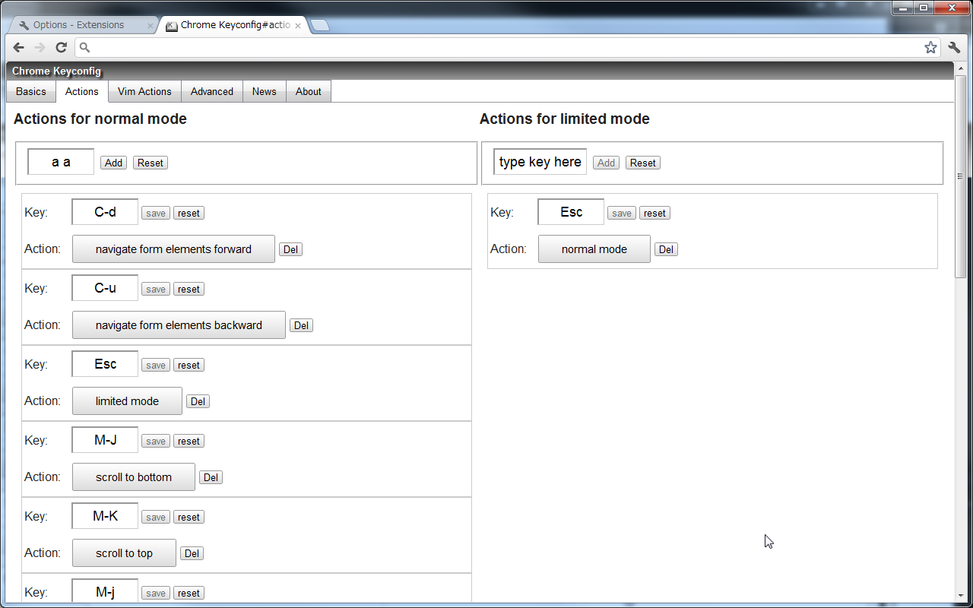The height and width of the screenshot is (608, 973).
Task: Save the C-d key binding
Action: click(x=156, y=213)
